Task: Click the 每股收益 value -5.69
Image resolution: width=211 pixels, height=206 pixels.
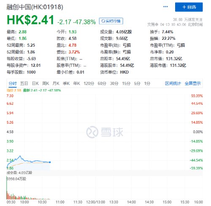Action: pos(31,59)
